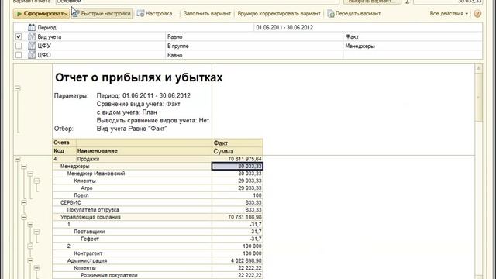The image size is (496, 279).
Task: Click the filter icon beside ЦФУ
Action: tap(32, 46)
